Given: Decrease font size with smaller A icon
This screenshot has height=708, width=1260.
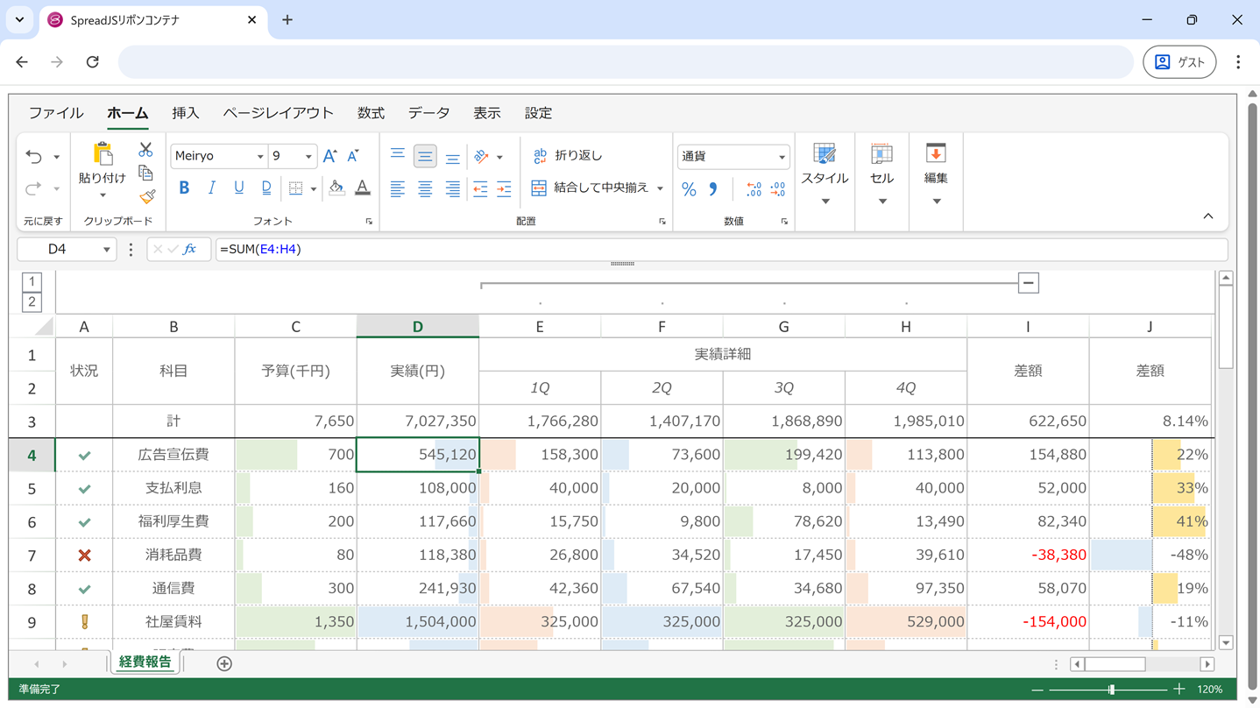Looking at the screenshot, I should tap(353, 156).
